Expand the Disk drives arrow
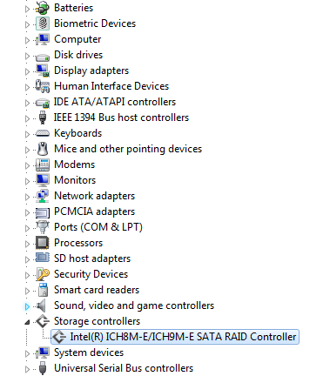Image resolution: width=323 pixels, height=376 pixels. coord(27,56)
